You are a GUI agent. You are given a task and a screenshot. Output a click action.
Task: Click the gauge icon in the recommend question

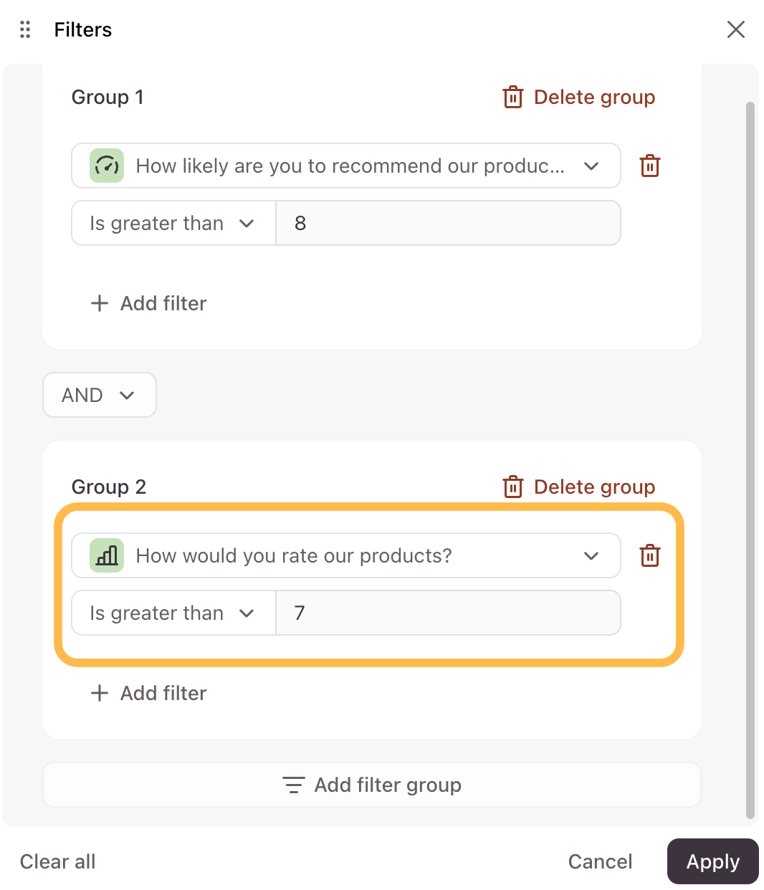(107, 166)
